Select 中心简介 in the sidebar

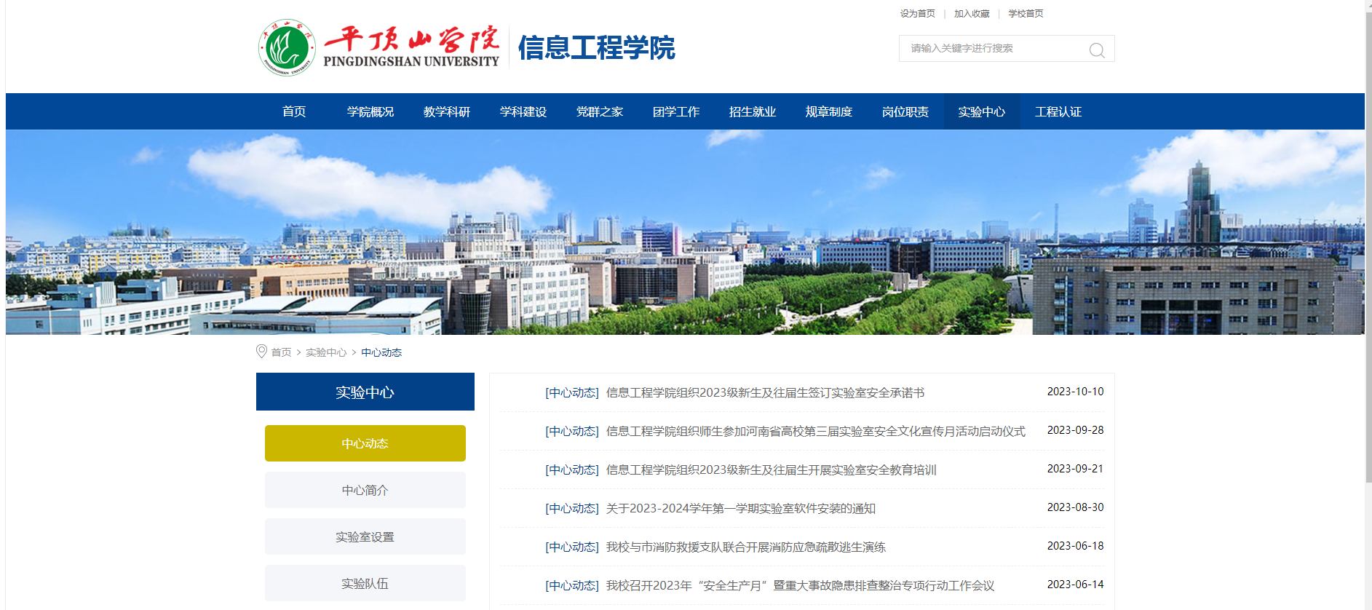[x=365, y=490]
